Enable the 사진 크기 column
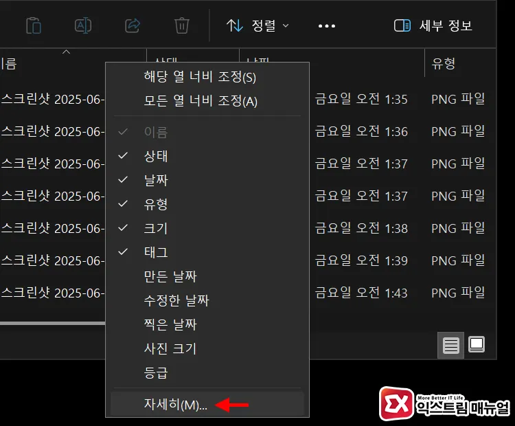Image resolution: width=515 pixels, height=426 pixels. coord(207,348)
